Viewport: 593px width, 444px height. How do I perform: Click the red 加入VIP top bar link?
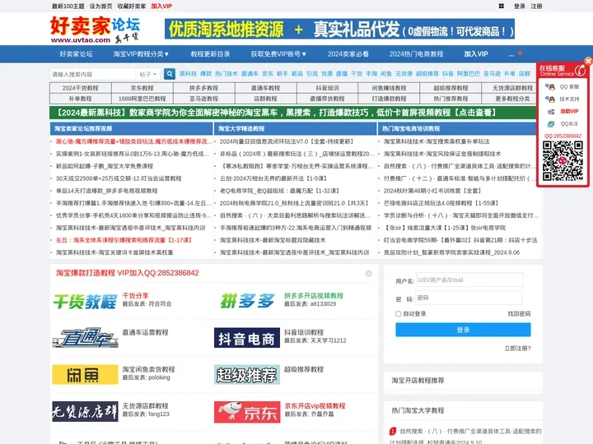(161, 6)
